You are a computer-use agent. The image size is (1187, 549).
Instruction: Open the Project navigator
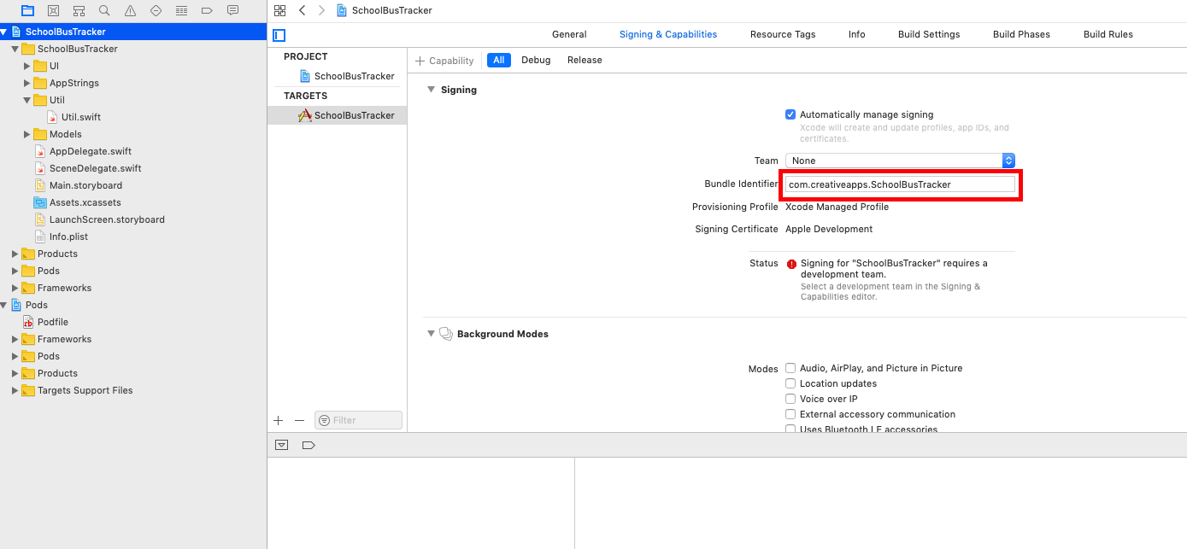tap(26, 10)
